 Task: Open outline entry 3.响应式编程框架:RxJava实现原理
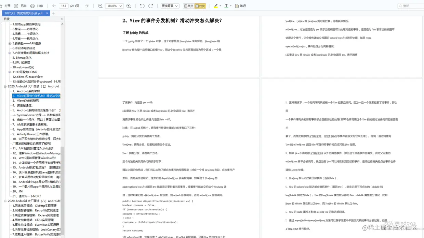[36, 215]
